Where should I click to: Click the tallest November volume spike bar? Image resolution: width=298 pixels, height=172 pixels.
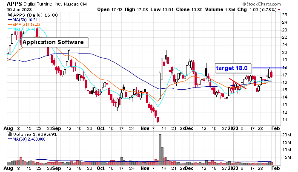pos(160,149)
